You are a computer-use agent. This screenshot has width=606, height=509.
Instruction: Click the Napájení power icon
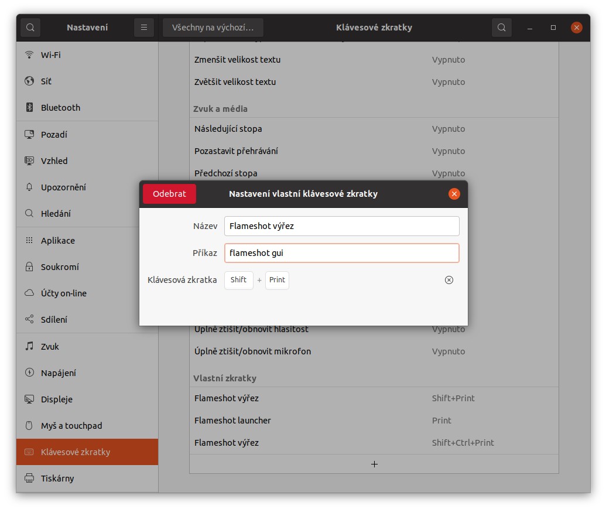pyautogui.click(x=29, y=373)
